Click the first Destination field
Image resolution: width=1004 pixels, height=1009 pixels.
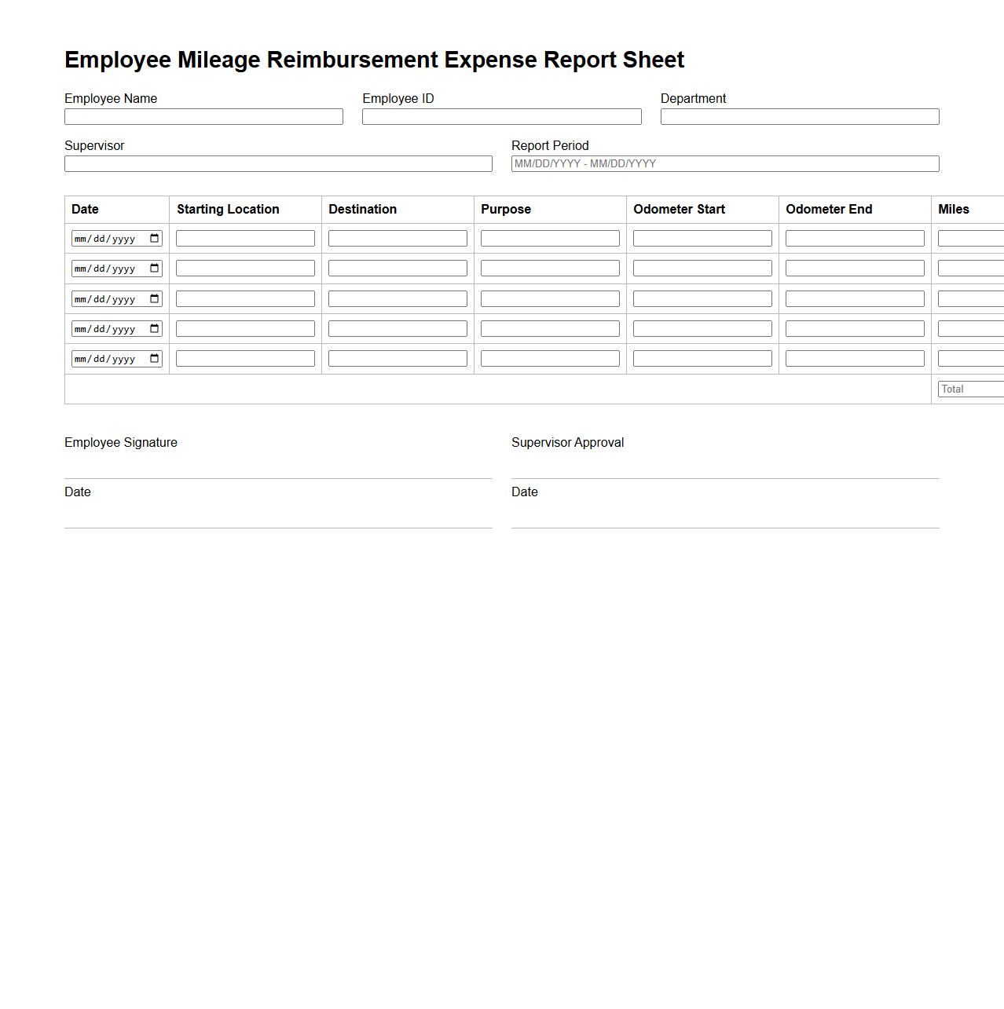point(397,238)
